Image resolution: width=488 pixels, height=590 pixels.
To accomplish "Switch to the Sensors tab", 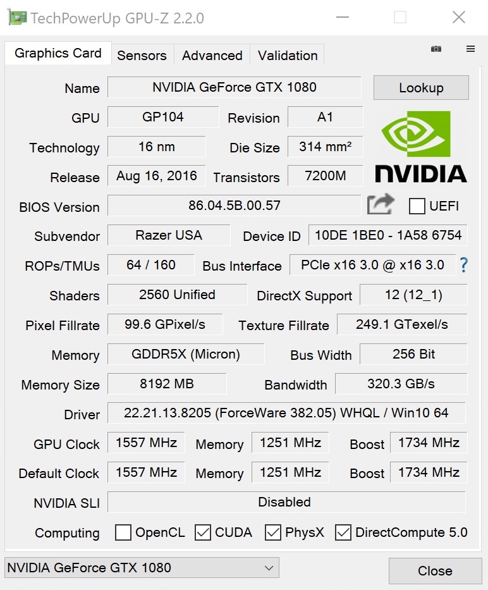I will (x=142, y=56).
